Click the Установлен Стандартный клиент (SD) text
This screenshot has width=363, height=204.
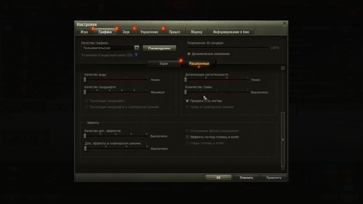coord(107,55)
